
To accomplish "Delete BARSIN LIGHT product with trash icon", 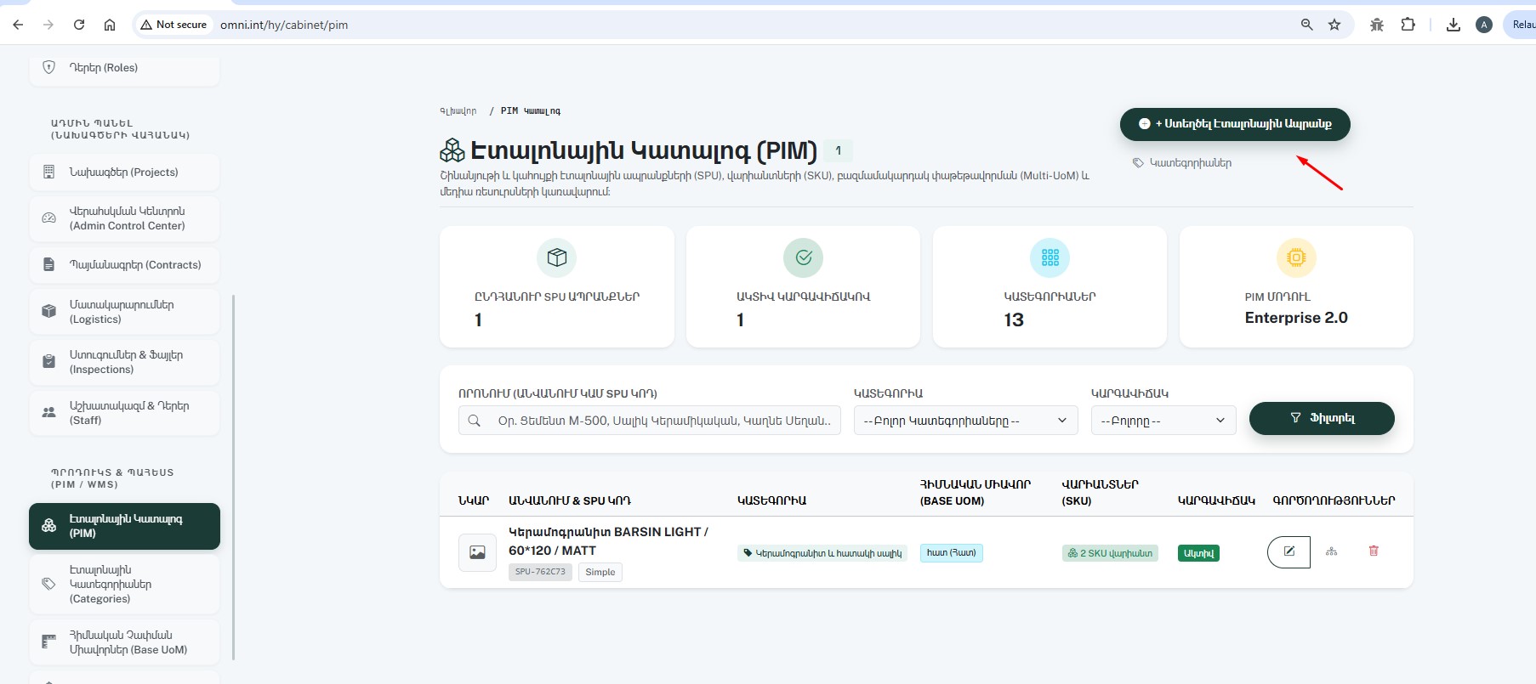I will point(1374,551).
